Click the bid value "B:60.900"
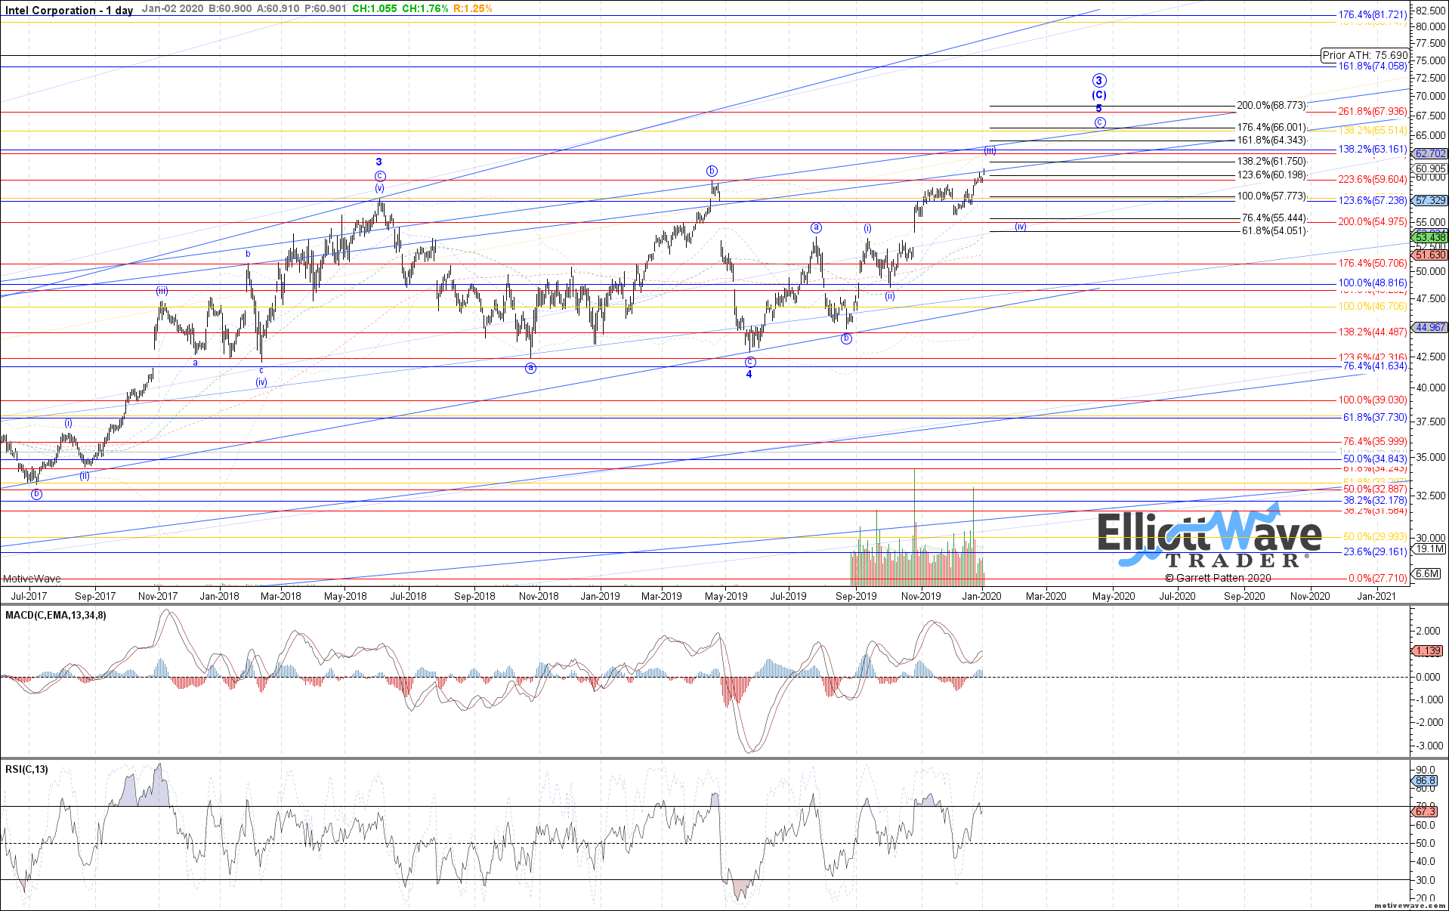 (230, 9)
